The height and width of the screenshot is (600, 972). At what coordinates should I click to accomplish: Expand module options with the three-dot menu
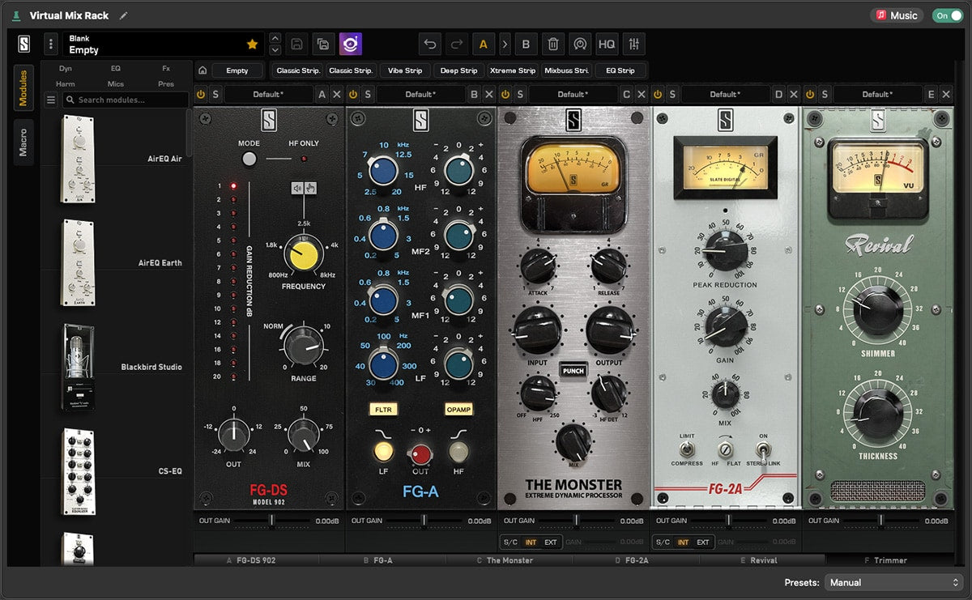[x=50, y=44]
